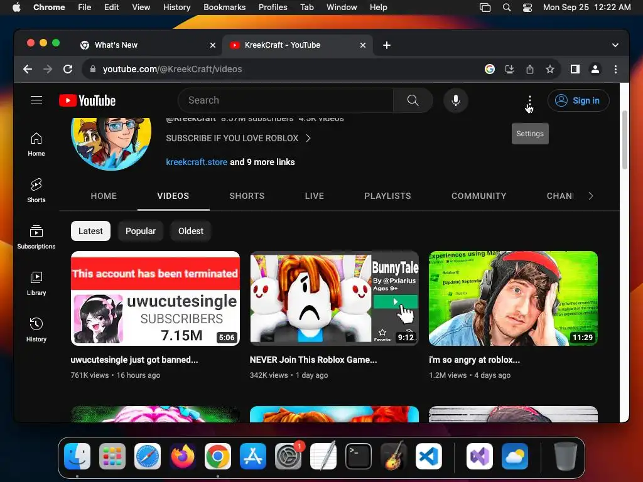Viewport: 643px width, 482px height.
Task: Click 'and 9 more links'
Action: coord(262,162)
